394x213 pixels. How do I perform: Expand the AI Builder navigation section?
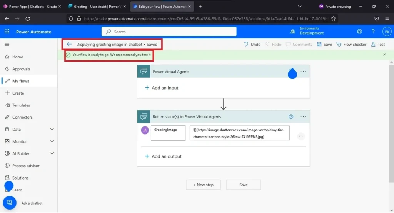(52, 153)
